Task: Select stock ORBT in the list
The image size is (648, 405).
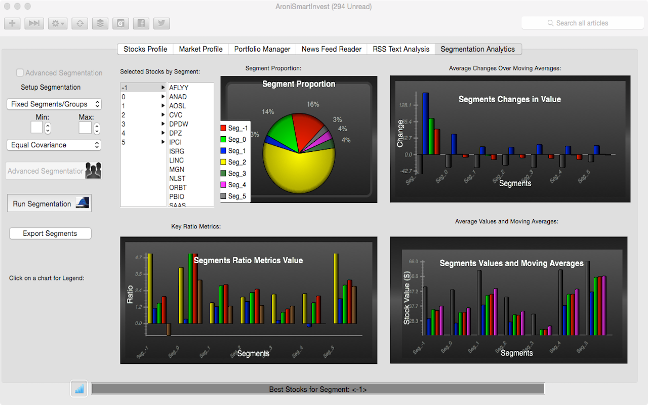Action: click(190, 188)
